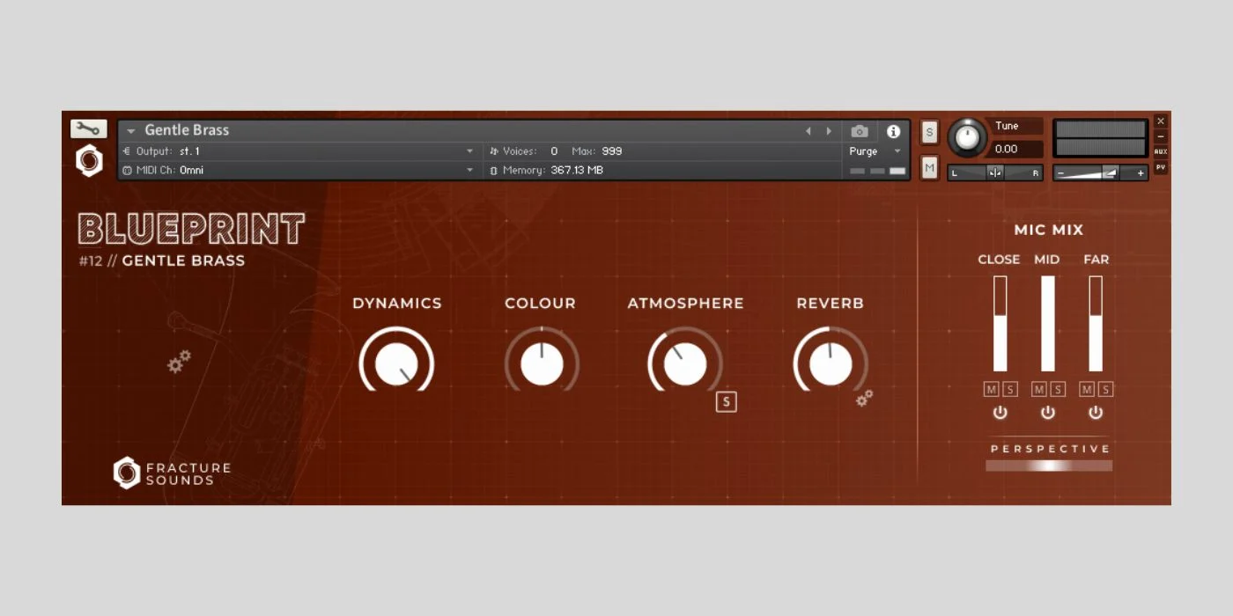Click the Colour knob
Viewport: 1233px width, 616px height.
[x=542, y=364]
